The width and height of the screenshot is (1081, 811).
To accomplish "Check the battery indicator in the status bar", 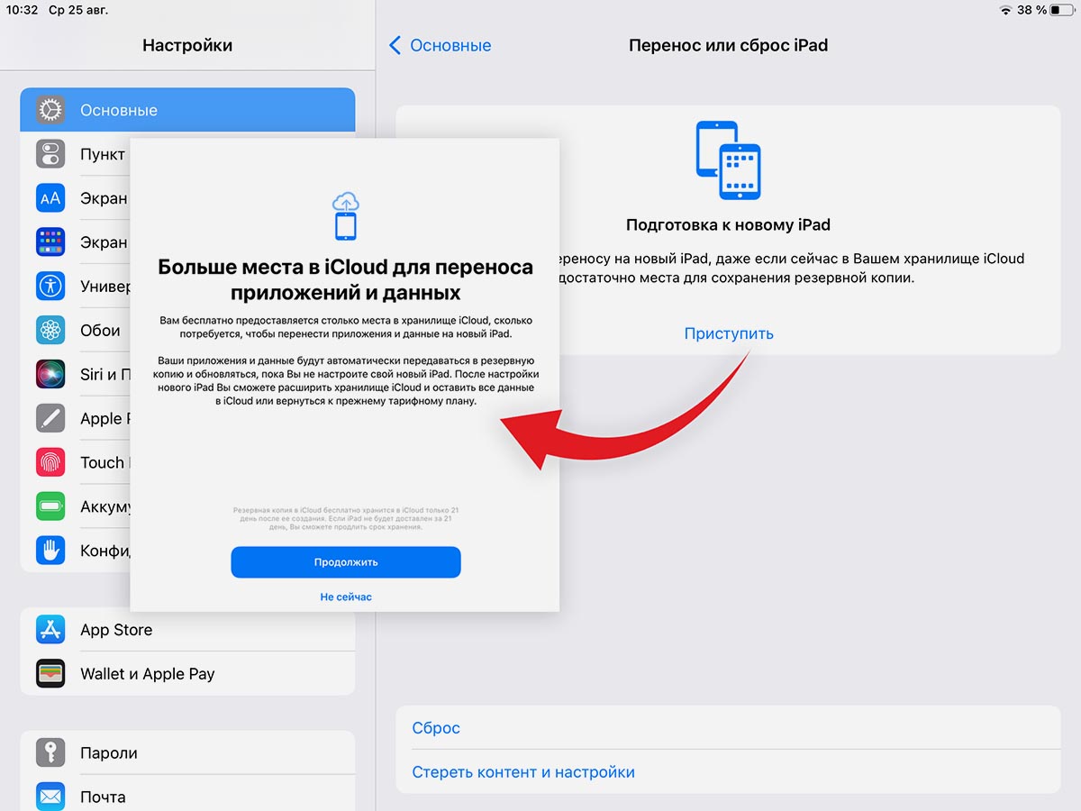I will [x=1062, y=10].
